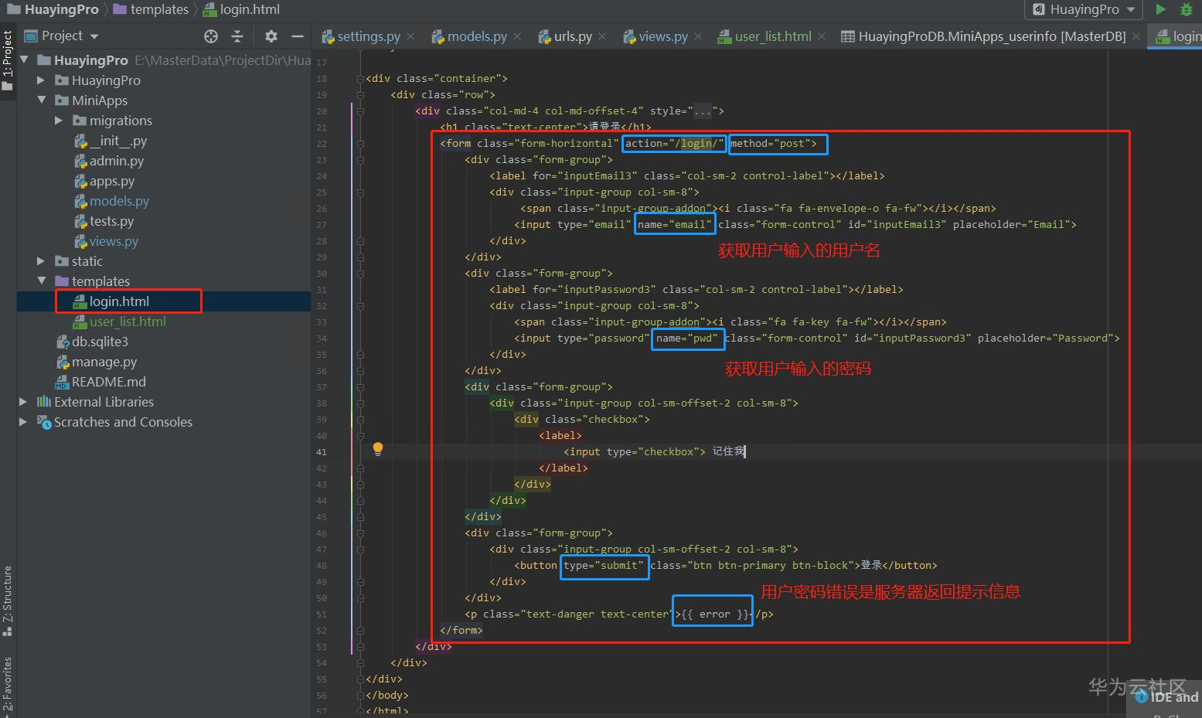Collapse the HuayingPro root project node
The image size is (1202, 718).
24,60
